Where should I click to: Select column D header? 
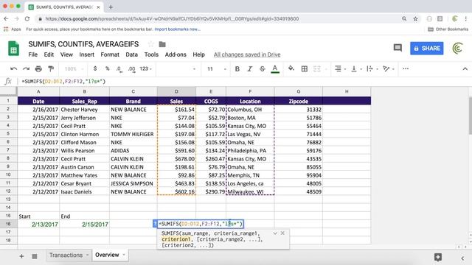pyautogui.click(x=176, y=91)
